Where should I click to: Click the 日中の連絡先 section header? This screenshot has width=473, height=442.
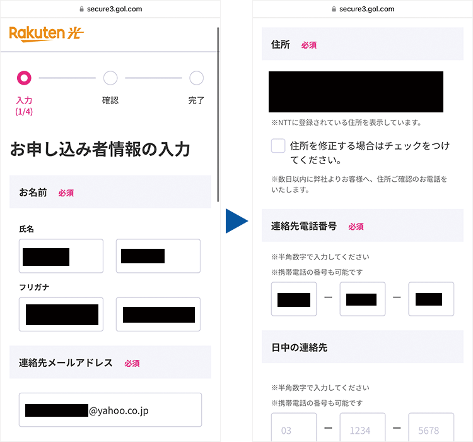pos(362,347)
